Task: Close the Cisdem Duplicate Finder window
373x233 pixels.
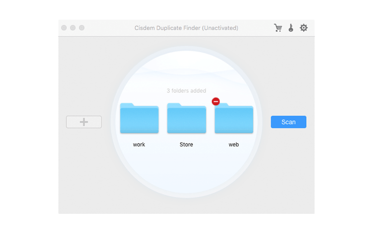Action: (64, 28)
